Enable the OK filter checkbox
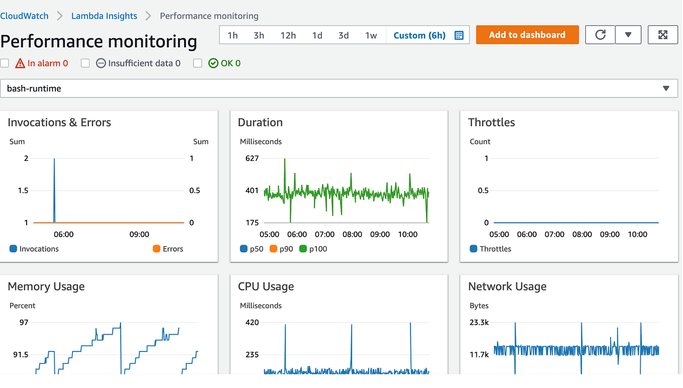The width and height of the screenshot is (683, 388). 197,63
